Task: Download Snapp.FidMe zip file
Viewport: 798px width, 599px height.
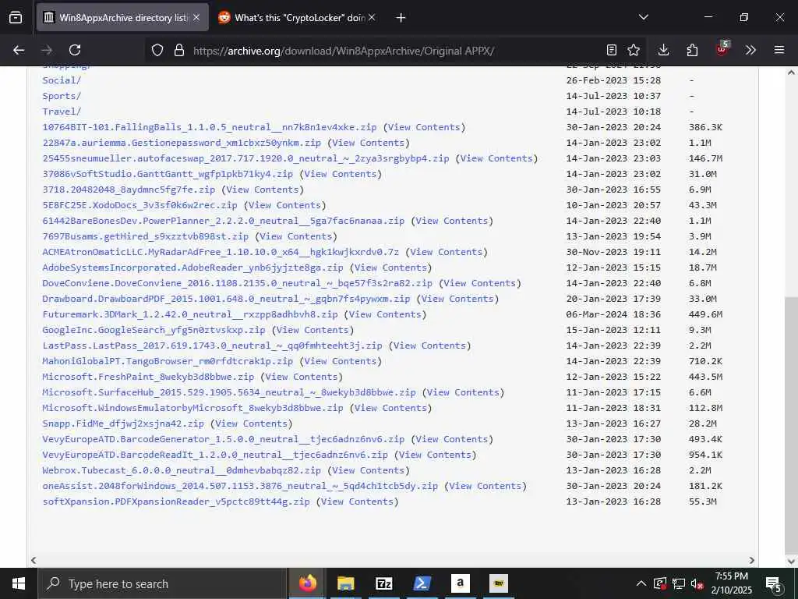Action: tap(123, 424)
